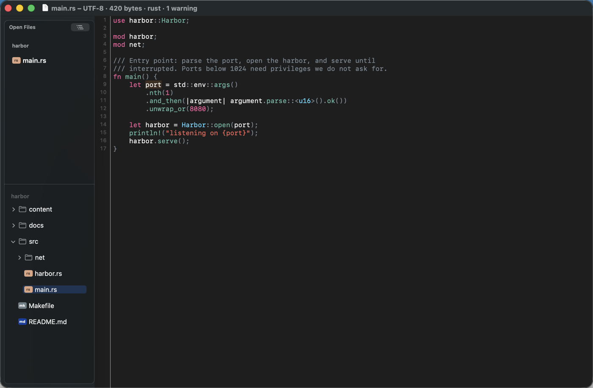
Task: Click the mk icon beside Makefile
Action: click(22, 306)
